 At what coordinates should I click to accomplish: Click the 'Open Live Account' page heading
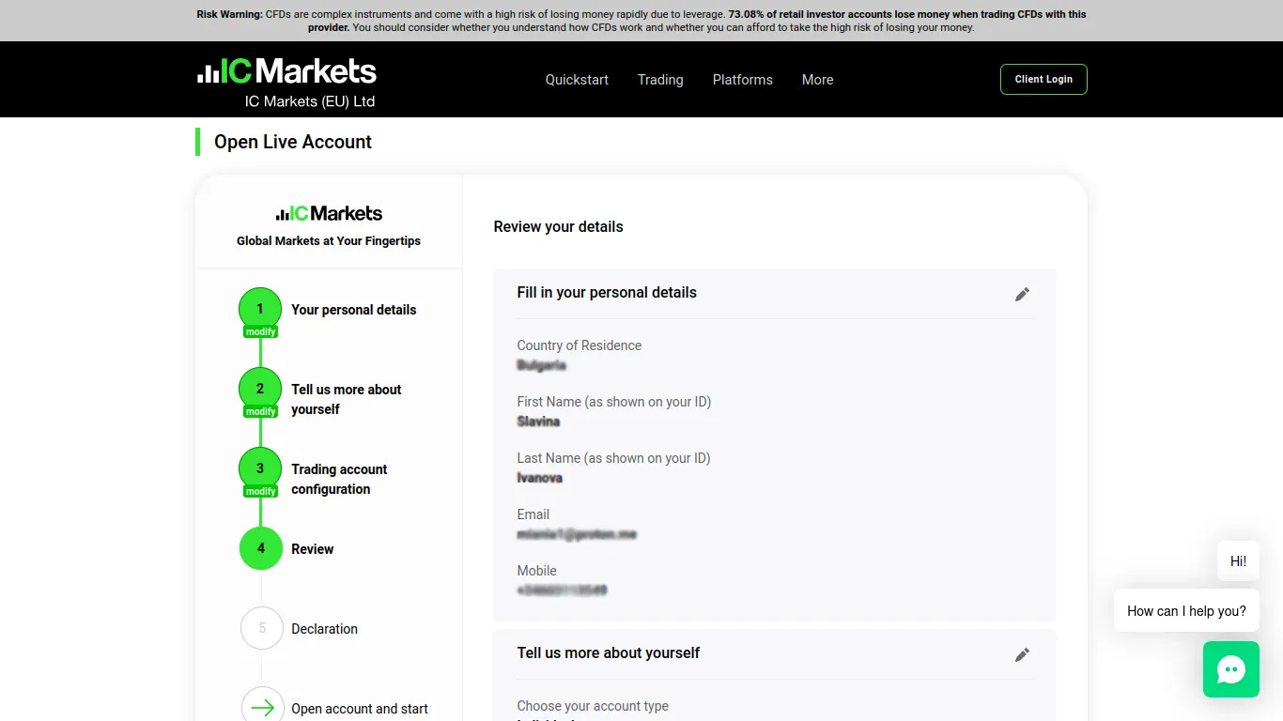(293, 142)
